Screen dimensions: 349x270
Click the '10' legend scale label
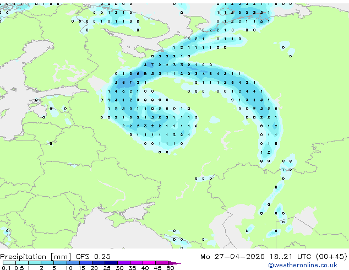point(69,268)
